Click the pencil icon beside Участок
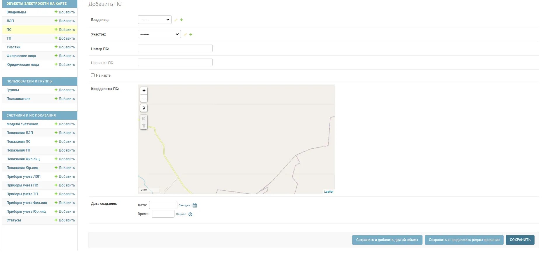Viewport: 543px width, 257px height. coord(185,34)
